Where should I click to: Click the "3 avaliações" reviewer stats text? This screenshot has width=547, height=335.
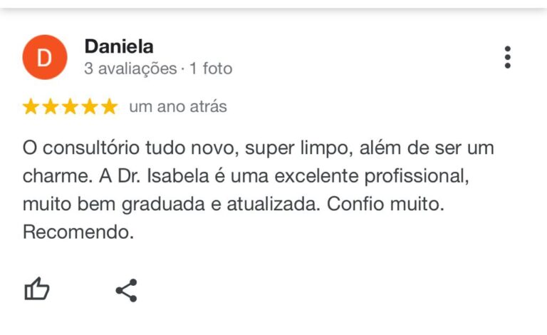point(130,69)
